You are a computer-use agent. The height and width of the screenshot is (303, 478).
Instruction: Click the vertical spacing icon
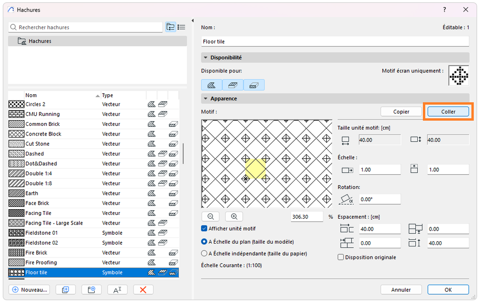(414, 243)
